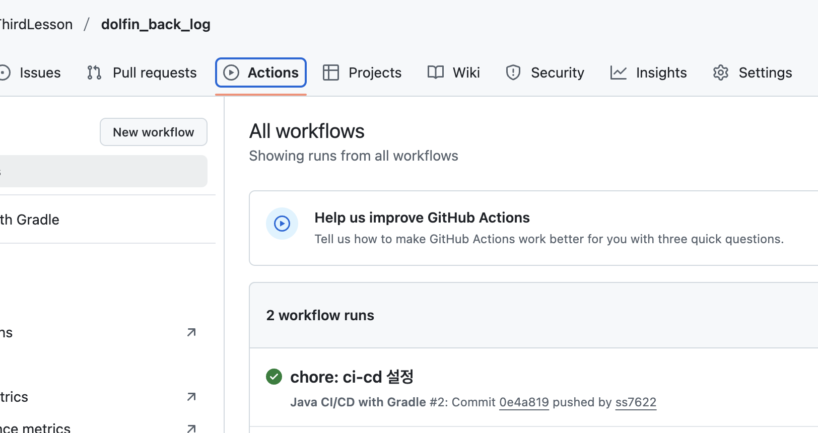Open the Issues tab
Image resolution: width=818 pixels, height=433 pixels.
(30, 73)
